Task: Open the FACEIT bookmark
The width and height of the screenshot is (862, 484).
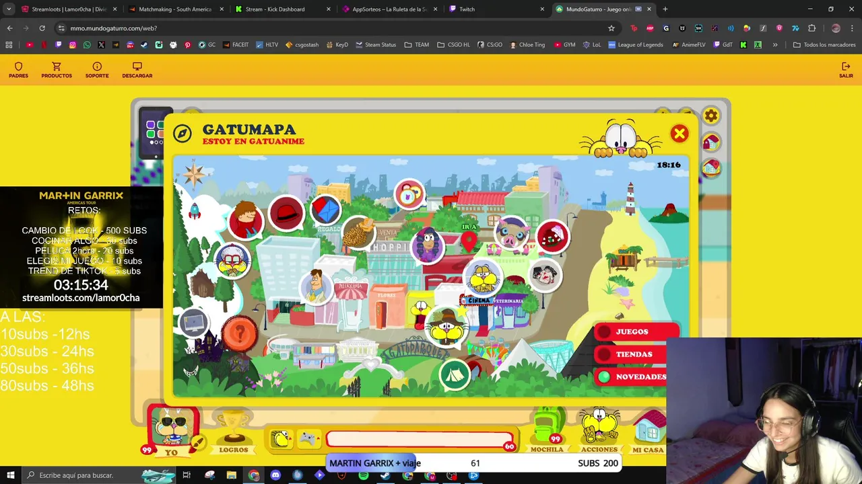Action: [234, 45]
